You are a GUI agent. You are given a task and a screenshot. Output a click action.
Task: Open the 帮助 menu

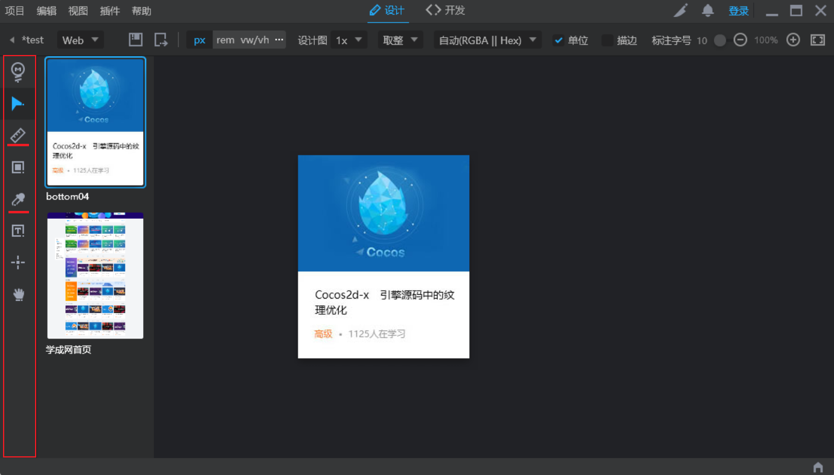tap(141, 11)
